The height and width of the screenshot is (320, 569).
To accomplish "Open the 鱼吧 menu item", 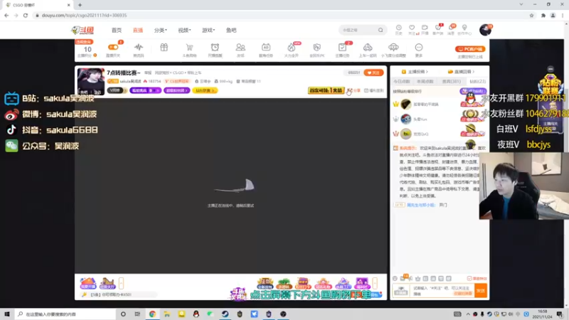I will point(231,30).
